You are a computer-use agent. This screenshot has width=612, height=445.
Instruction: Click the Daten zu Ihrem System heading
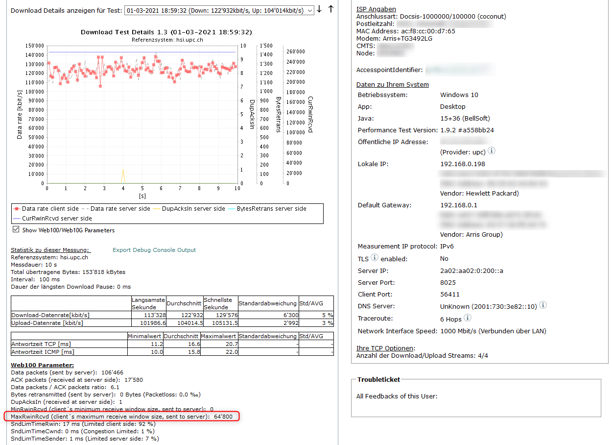(x=392, y=84)
